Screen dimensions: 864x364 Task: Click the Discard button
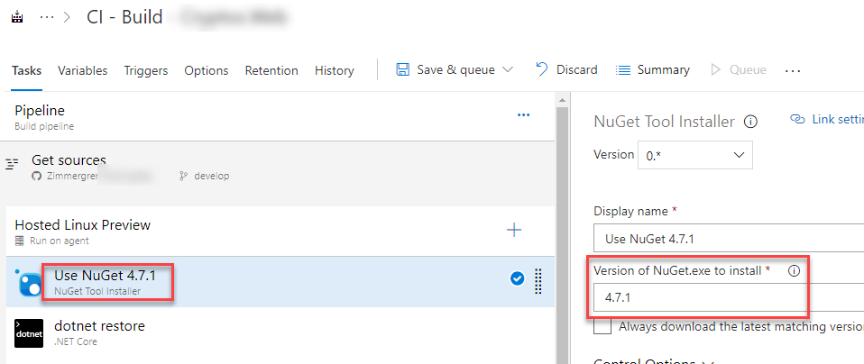[566, 69]
